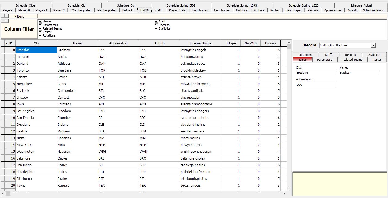Select the Athletics name cell
Viewport: 388px width, 198px height.
click(77, 64)
